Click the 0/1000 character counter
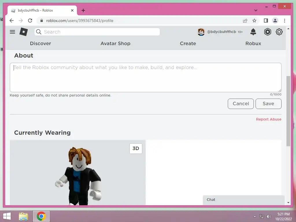296x222 pixels. (x=275, y=95)
